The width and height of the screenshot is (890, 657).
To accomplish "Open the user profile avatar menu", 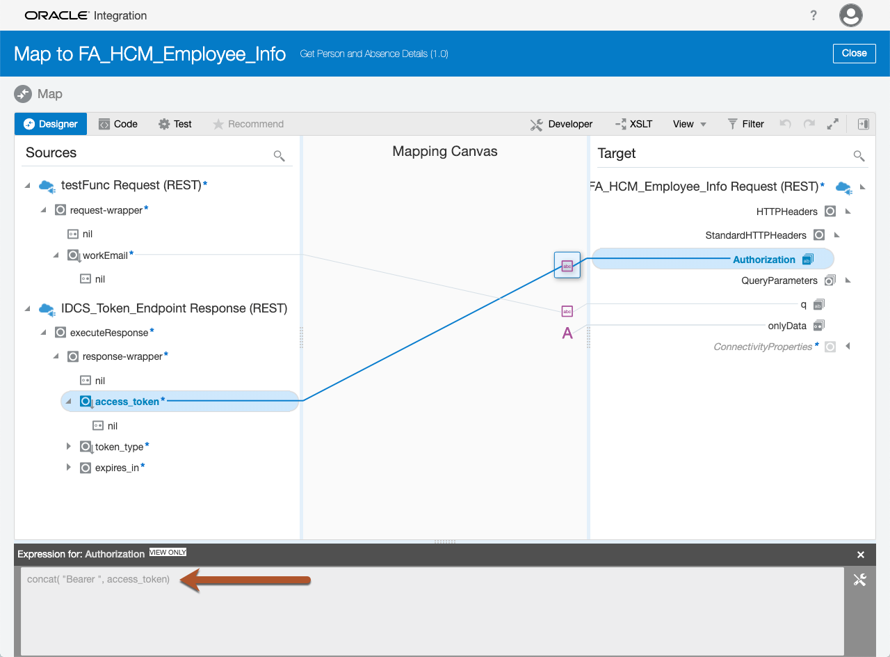I will pos(851,15).
